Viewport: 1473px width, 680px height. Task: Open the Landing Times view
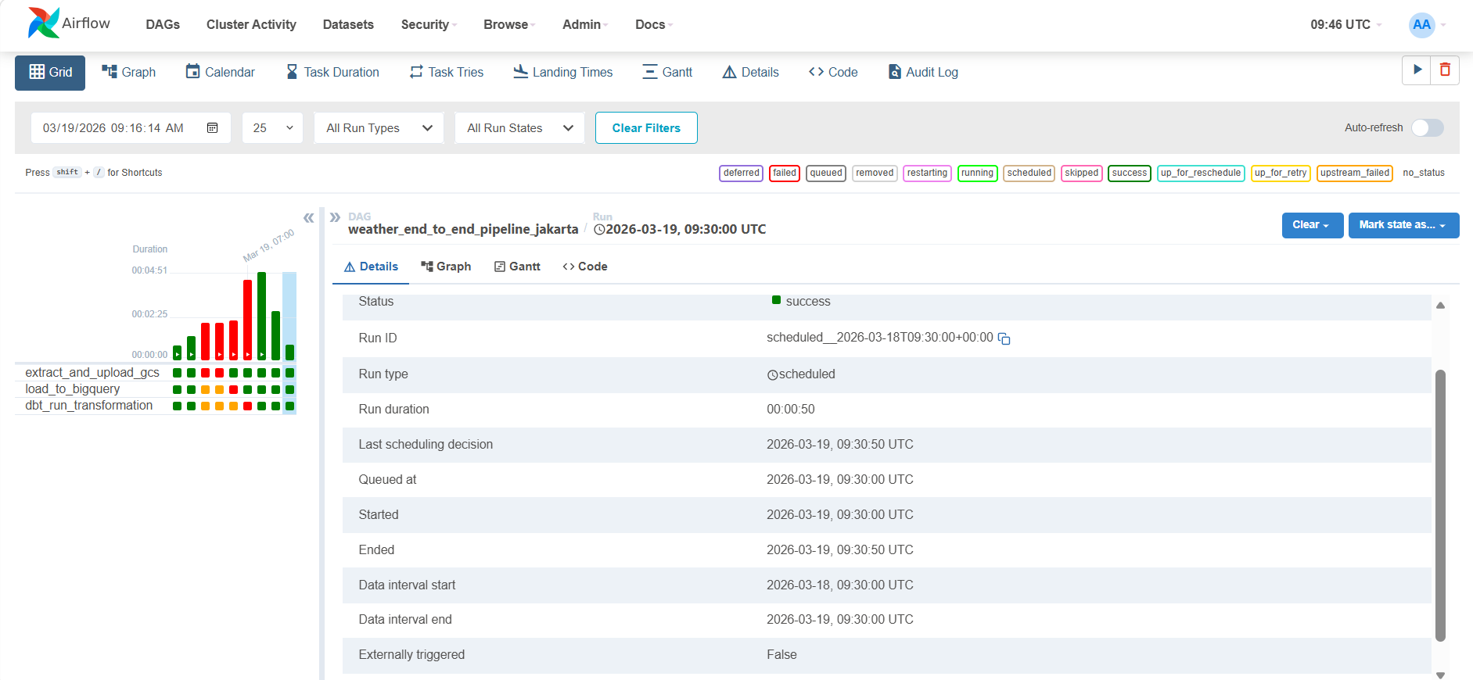[563, 72]
